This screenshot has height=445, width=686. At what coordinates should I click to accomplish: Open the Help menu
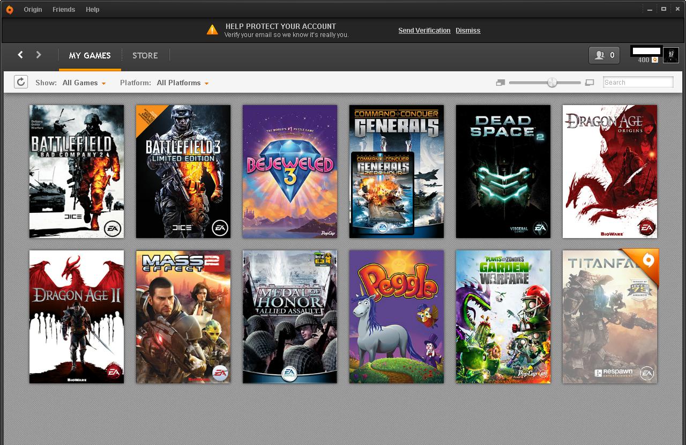point(93,10)
